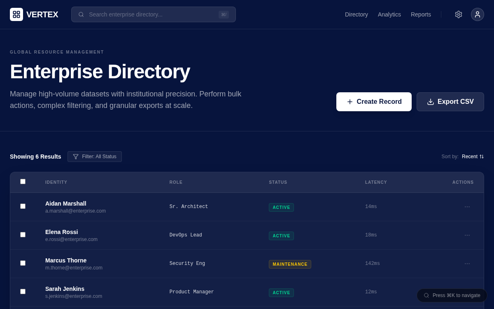Open actions menu for Aidan Marshall
Image resolution: width=494 pixels, height=309 pixels.
click(467, 207)
